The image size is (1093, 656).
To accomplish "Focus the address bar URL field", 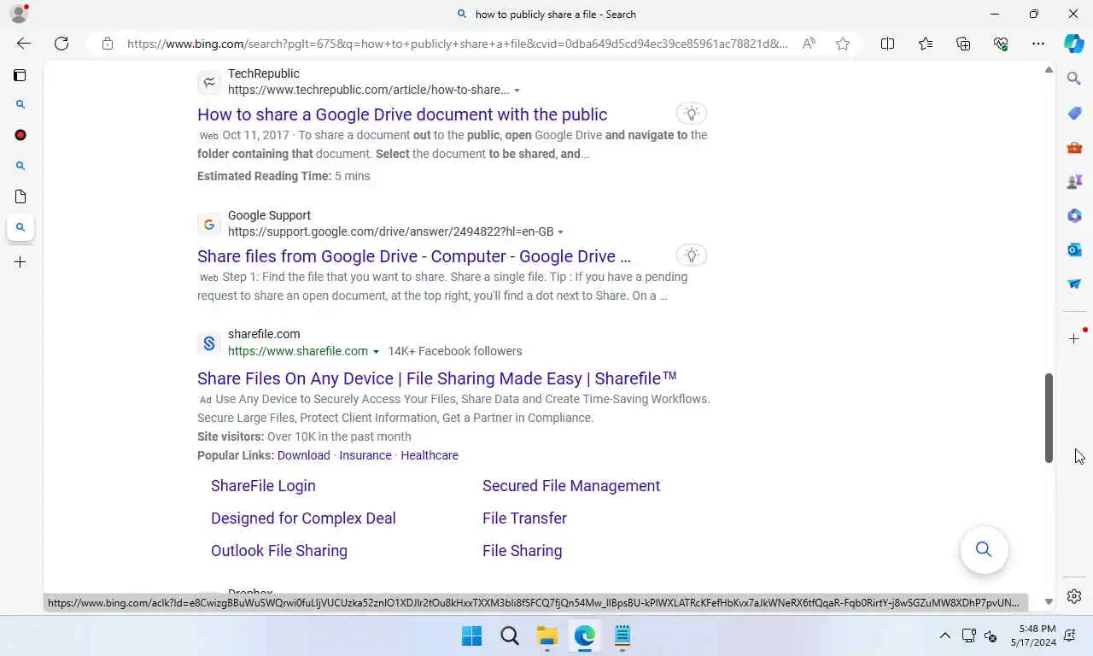I will (457, 44).
